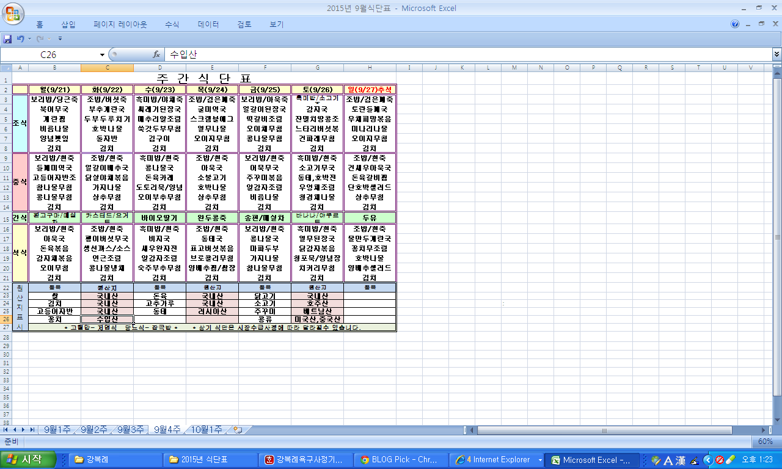Click the Select All corner of the grid
The height and width of the screenshot is (469, 782).
5,67
